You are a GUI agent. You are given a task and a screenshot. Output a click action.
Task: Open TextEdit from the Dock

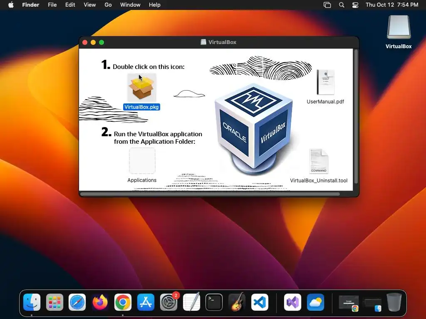pyautogui.click(x=191, y=302)
